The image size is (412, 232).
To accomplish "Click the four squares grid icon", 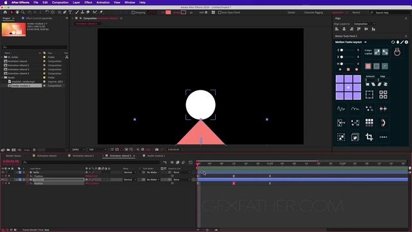I will (383, 95).
